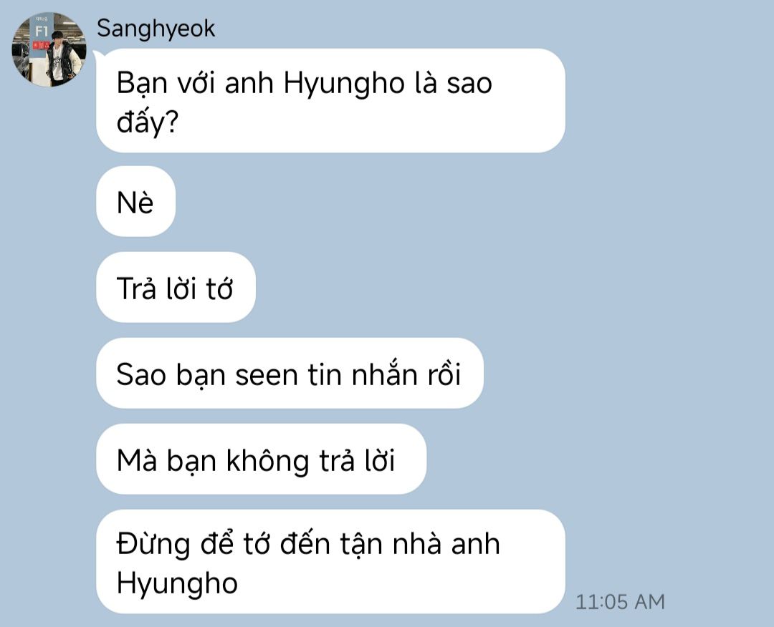The image size is (774, 627).
Task: Click the word "Hyungho" in the first message
Action: (344, 84)
